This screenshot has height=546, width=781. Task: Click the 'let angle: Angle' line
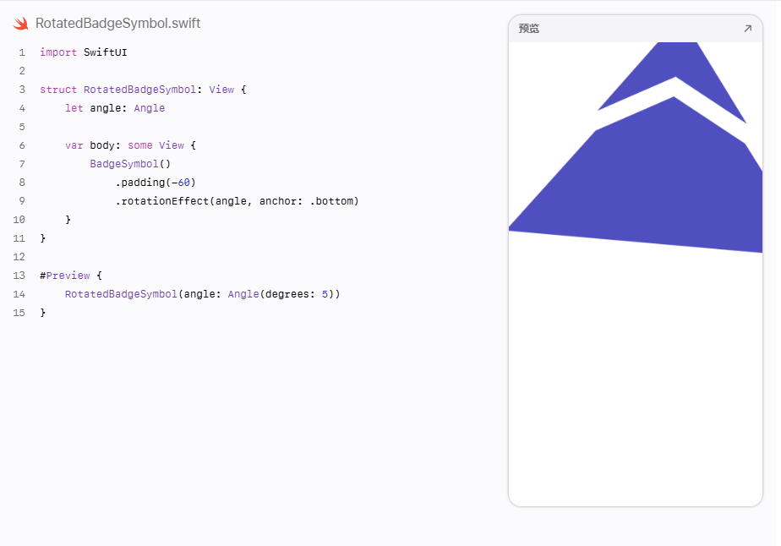coord(115,108)
